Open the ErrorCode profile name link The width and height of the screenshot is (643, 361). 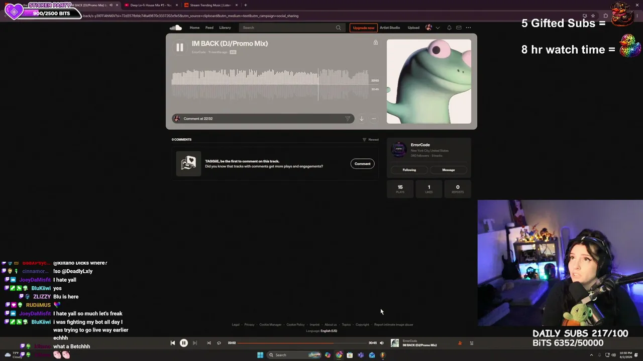[420, 145]
